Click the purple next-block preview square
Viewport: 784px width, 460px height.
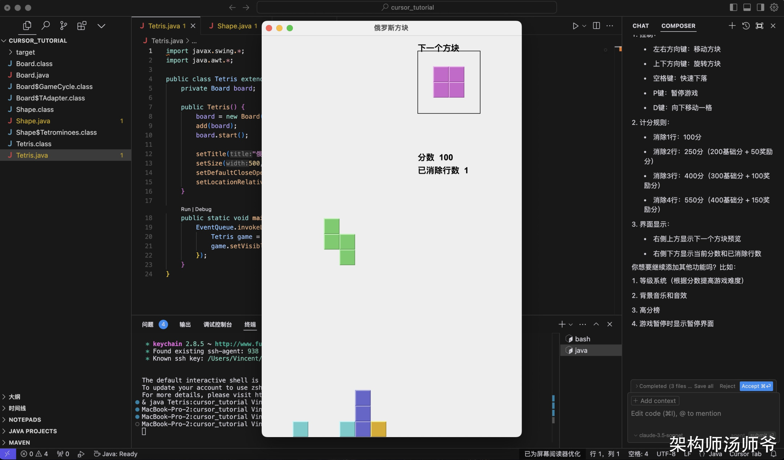coord(449,82)
